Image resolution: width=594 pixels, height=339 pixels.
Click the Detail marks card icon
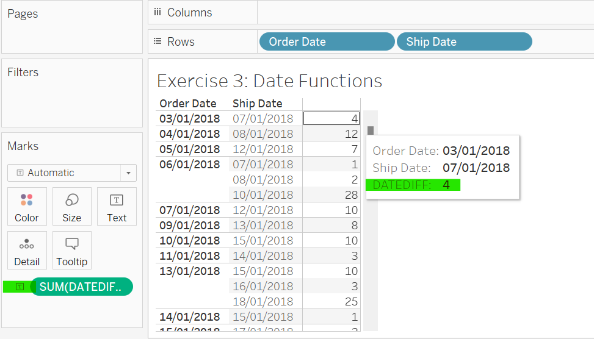click(x=26, y=245)
